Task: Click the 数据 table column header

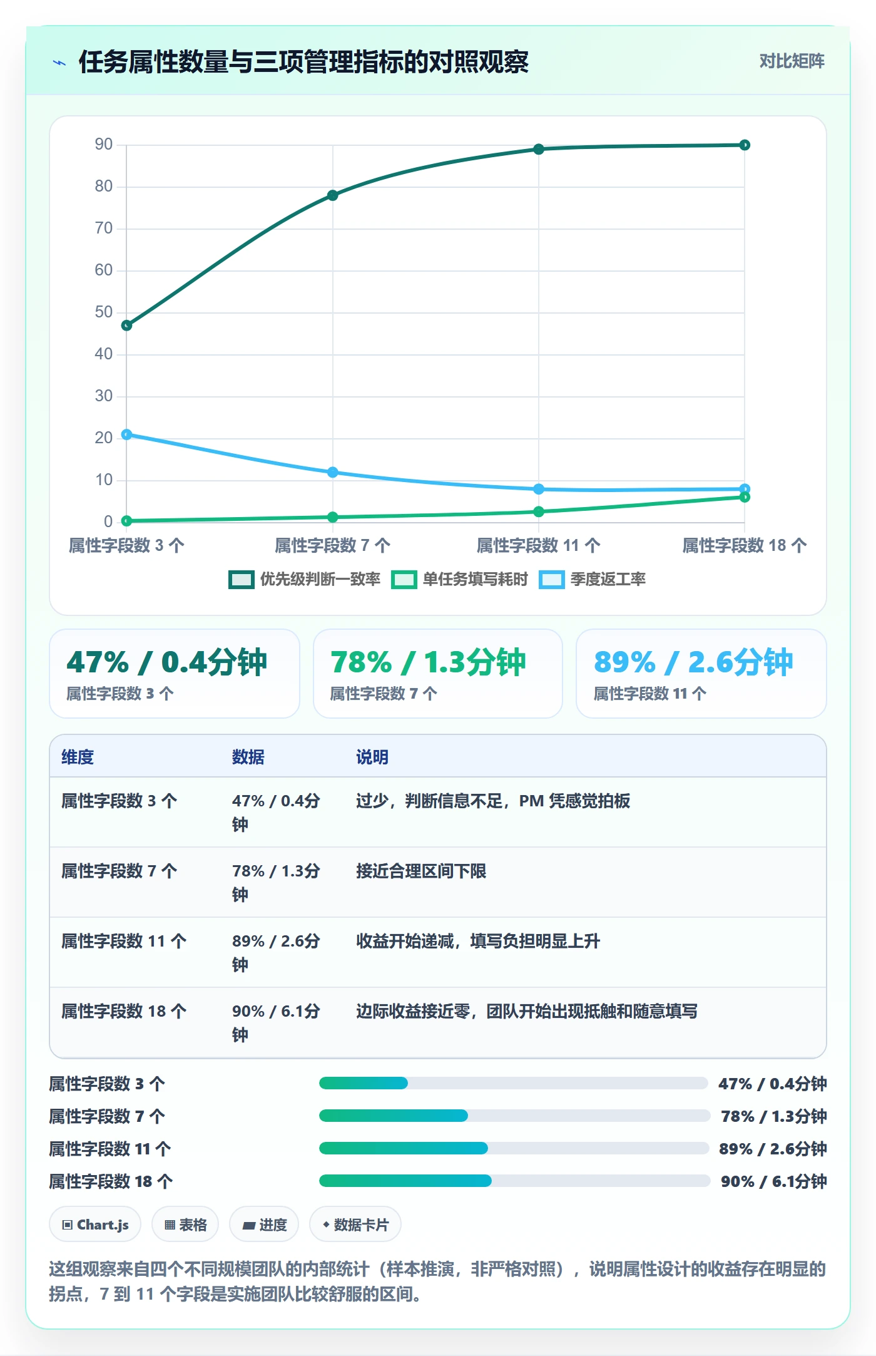Action: 248,757
